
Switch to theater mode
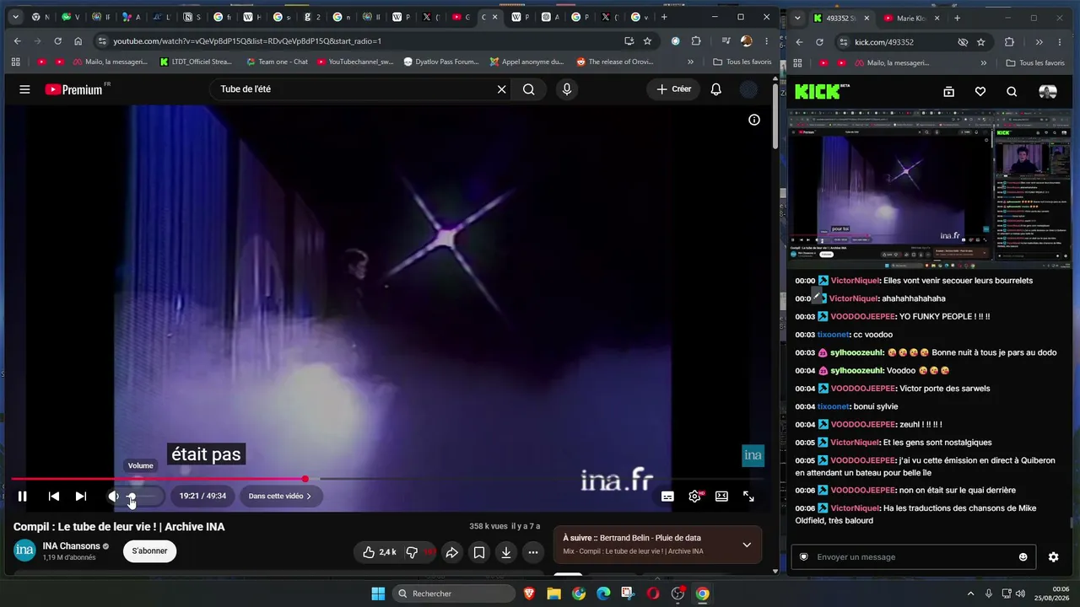(721, 497)
